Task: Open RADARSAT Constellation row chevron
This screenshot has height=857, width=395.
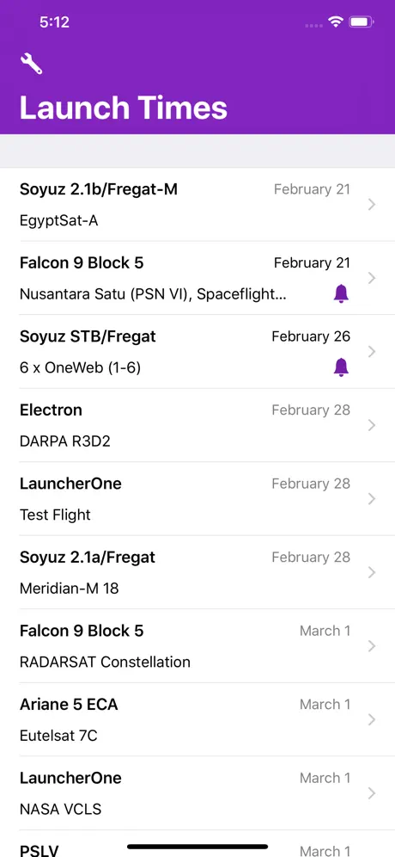Action: [372, 646]
